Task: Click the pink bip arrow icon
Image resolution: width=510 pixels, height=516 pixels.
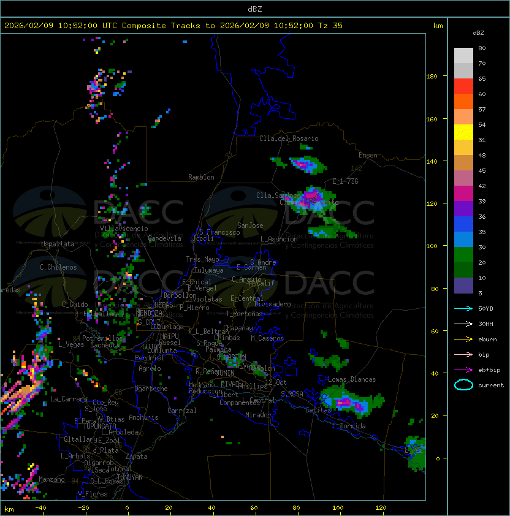Action: coord(463,354)
